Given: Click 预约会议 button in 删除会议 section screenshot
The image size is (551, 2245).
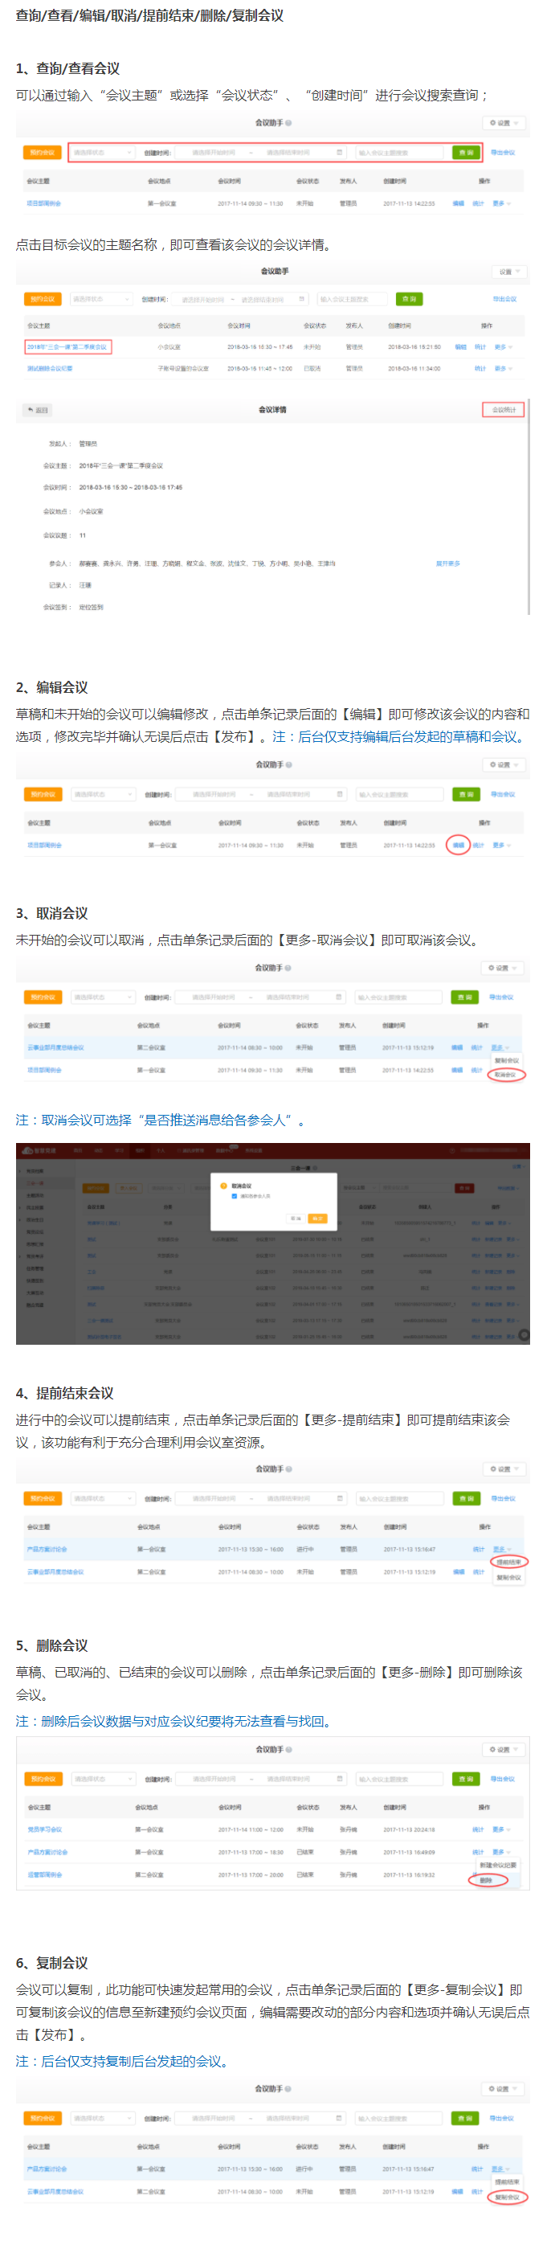Looking at the screenshot, I should (x=42, y=1779).
